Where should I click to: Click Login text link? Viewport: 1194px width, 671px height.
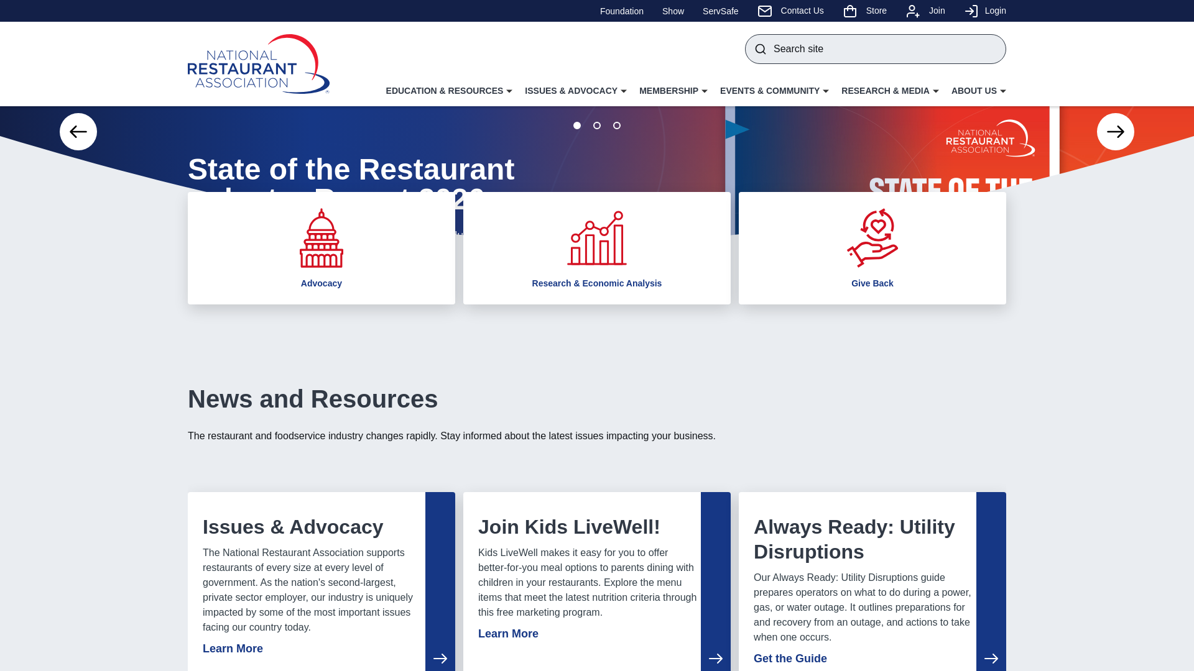996,11
